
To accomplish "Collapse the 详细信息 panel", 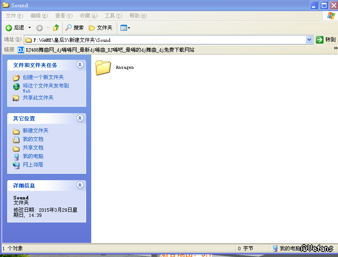I will (x=80, y=185).
